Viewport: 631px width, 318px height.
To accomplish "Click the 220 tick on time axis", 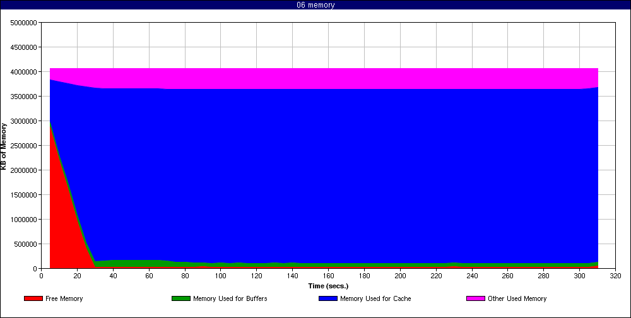I will tap(436, 276).
